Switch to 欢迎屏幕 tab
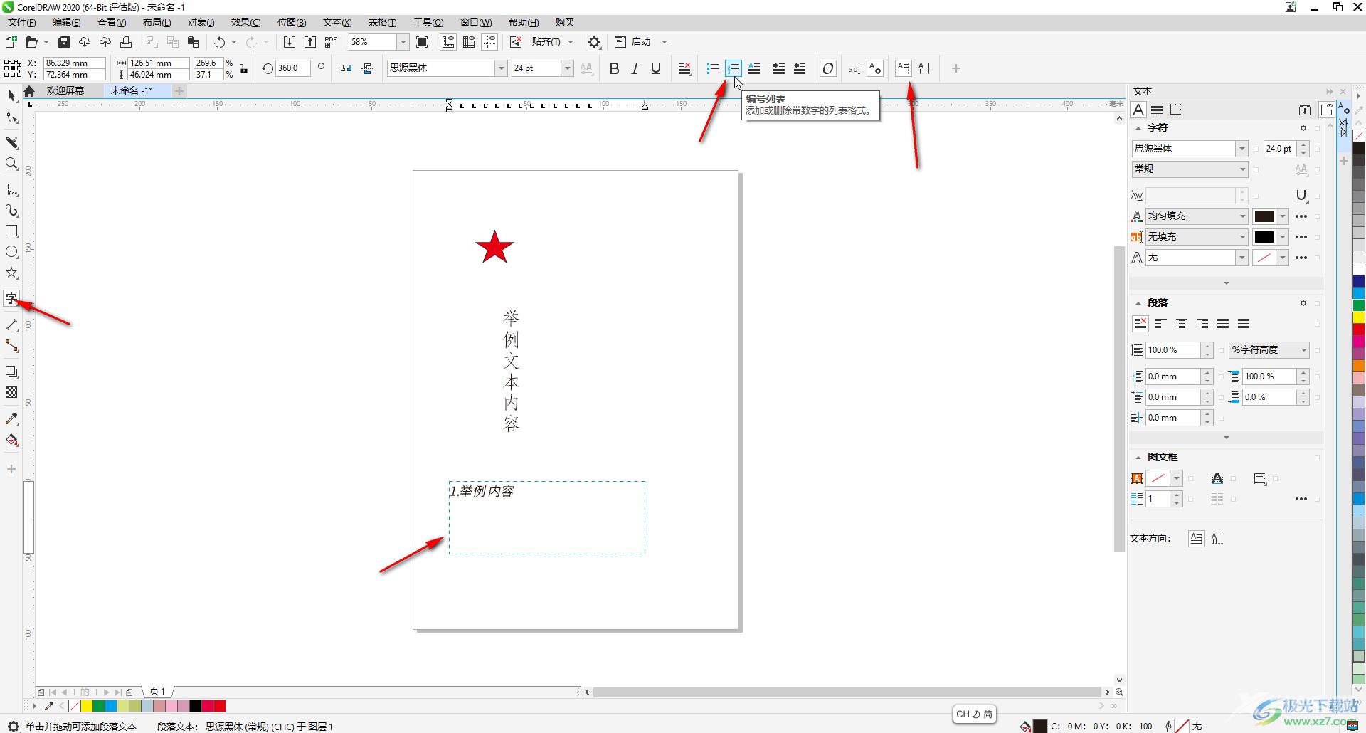This screenshot has width=1366, height=733. point(65,90)
